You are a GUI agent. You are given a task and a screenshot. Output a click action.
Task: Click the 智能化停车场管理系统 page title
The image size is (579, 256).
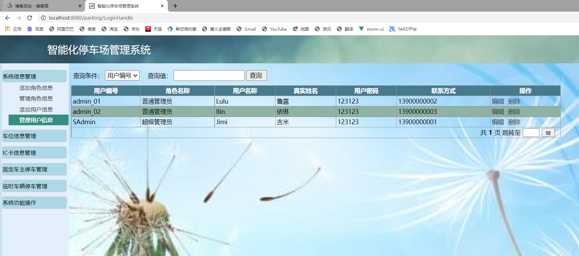click(99, 50)
